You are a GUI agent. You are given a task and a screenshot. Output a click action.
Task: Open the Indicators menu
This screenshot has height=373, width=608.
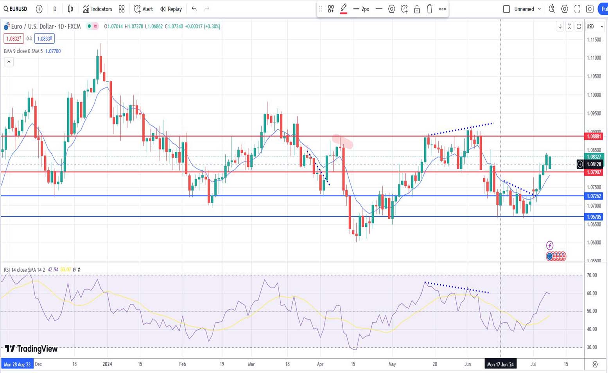pyautogui.click(x=98, y=9)
